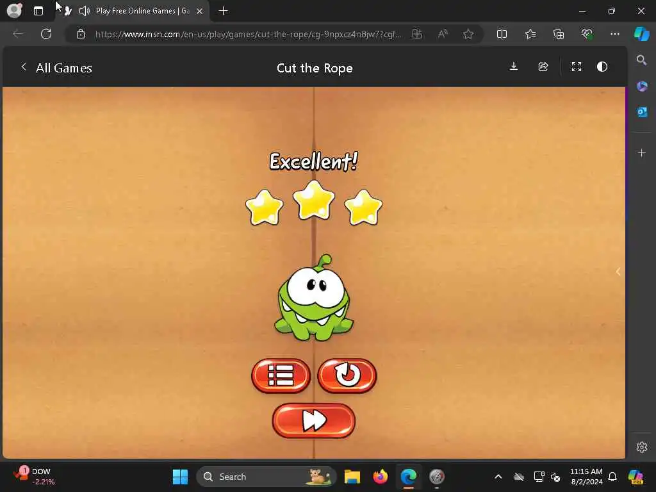Toggle the dark/light contrast theme icon
Image resolution: width=656 pixels, height=492 pixels.
tap(602, 67)
